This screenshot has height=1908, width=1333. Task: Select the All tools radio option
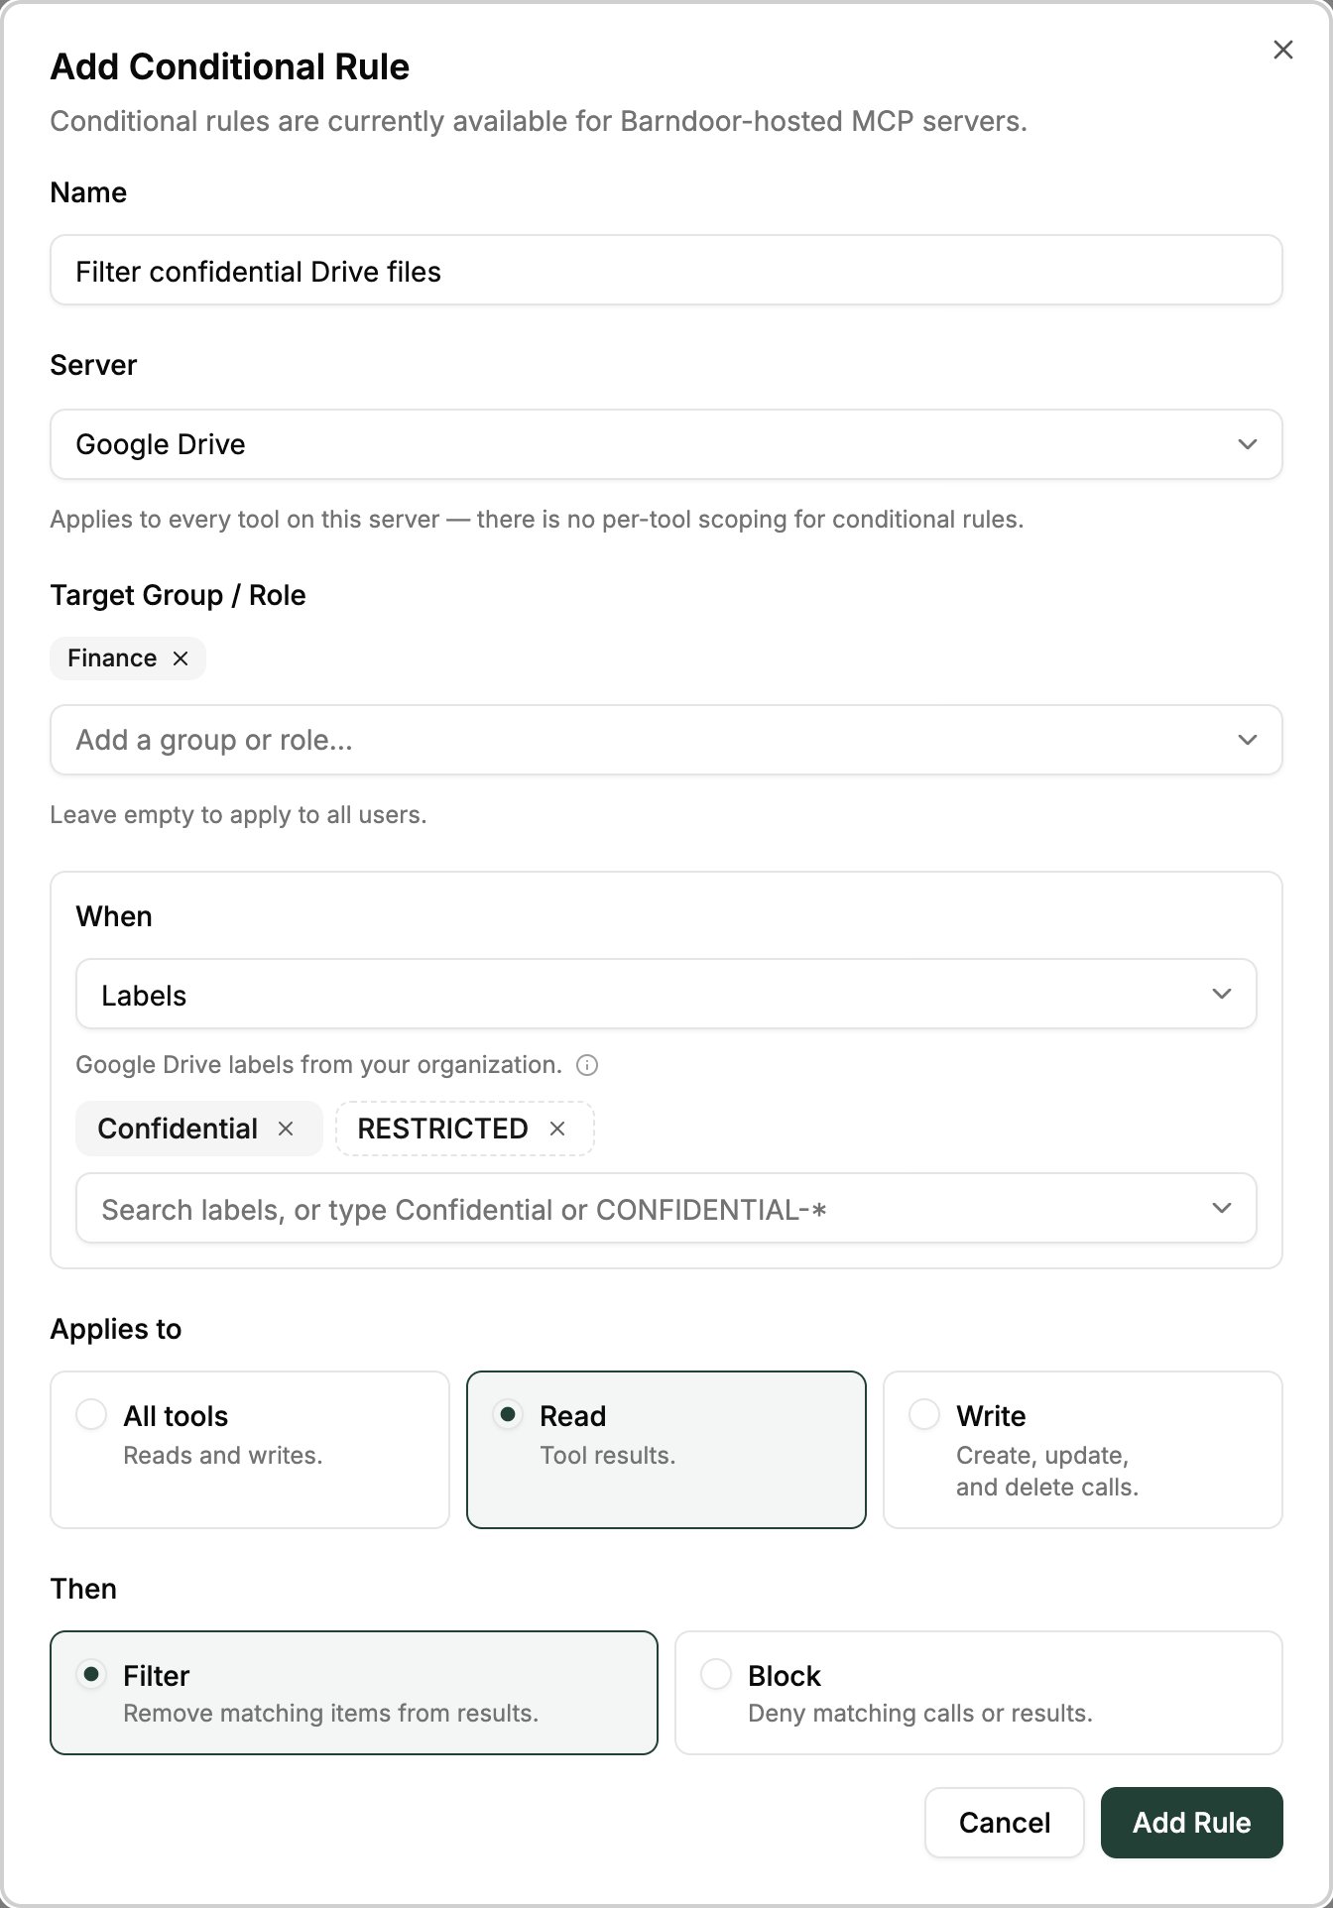(91, 1415)
